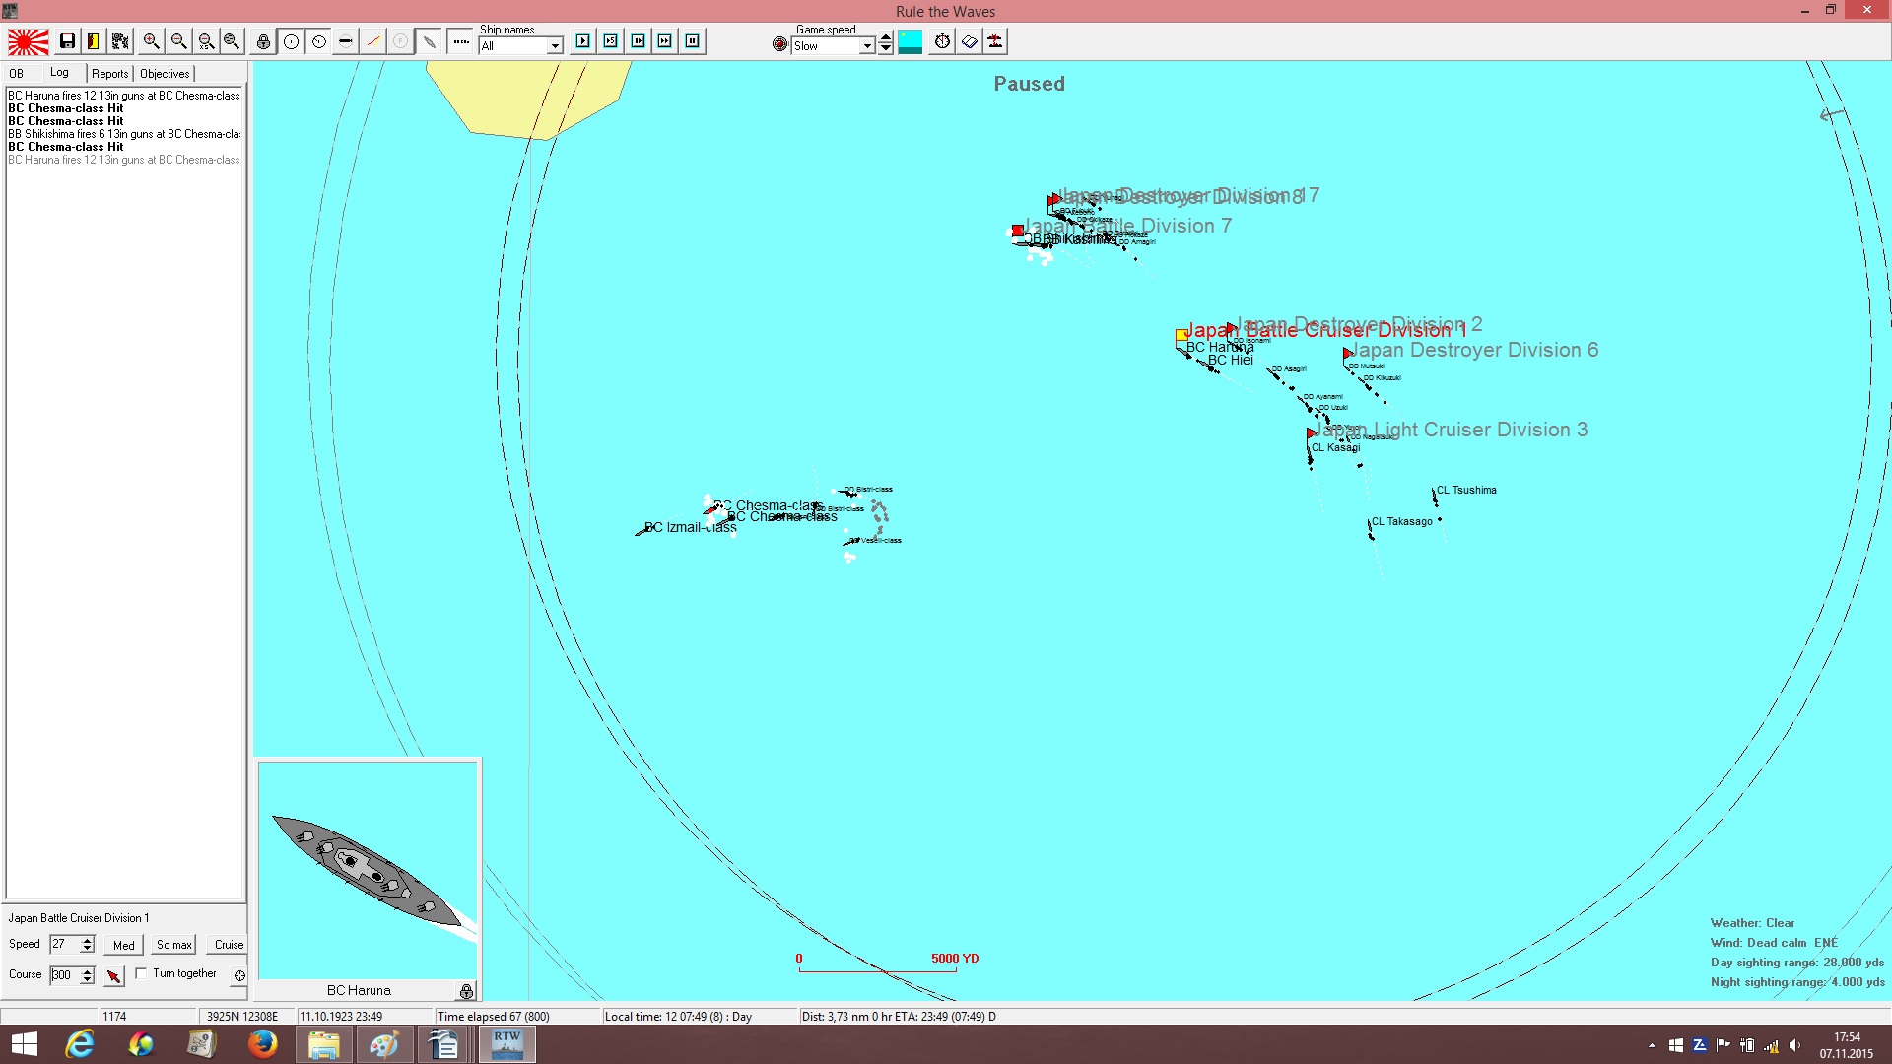The width and height of the screenshot is (1892, 1064).
Task: Click the zoom out magnifier icon
Action: pos(178,41)
